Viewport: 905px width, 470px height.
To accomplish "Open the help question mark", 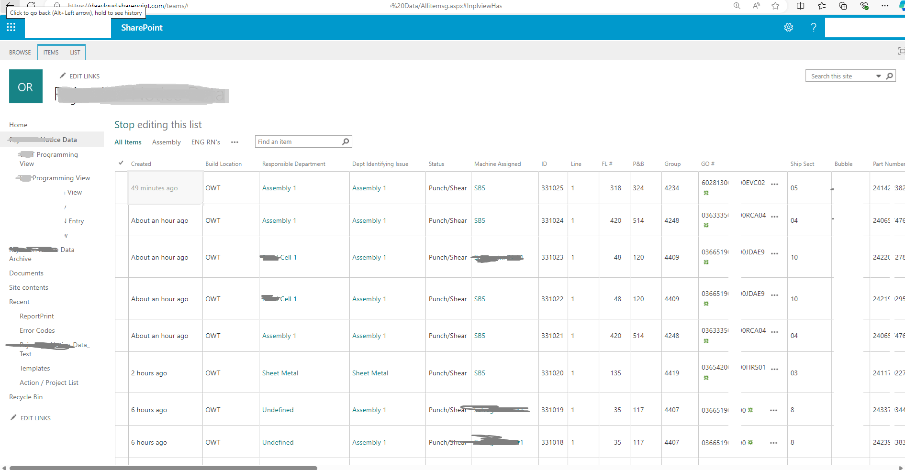I will pos(814,27).
